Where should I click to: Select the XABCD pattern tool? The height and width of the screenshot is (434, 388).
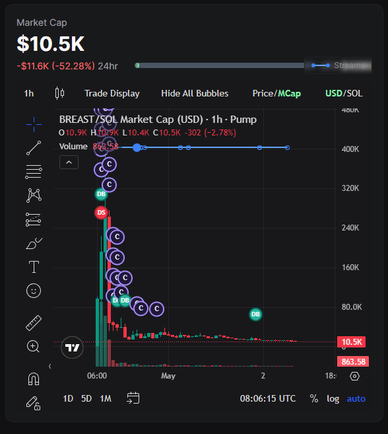tap(34, 196)
